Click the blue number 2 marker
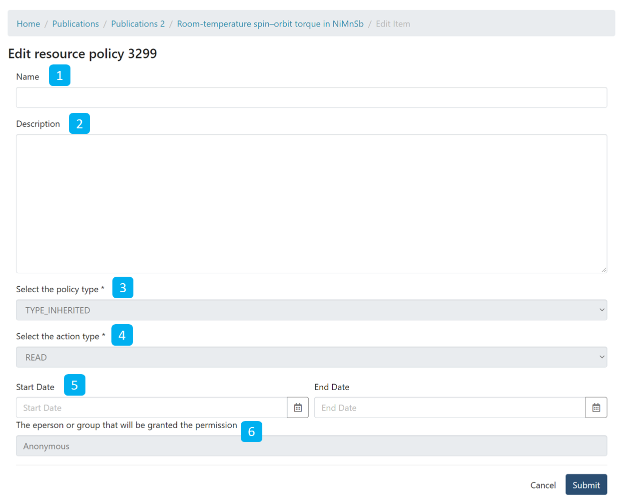This screenshot has width=624, height=502. pos(79,123)
